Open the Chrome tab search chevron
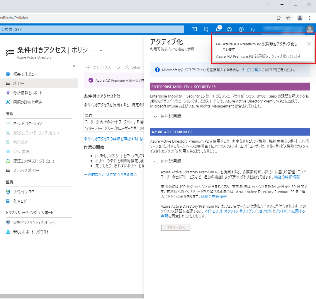The image size is (316, 299). [269, 4]
